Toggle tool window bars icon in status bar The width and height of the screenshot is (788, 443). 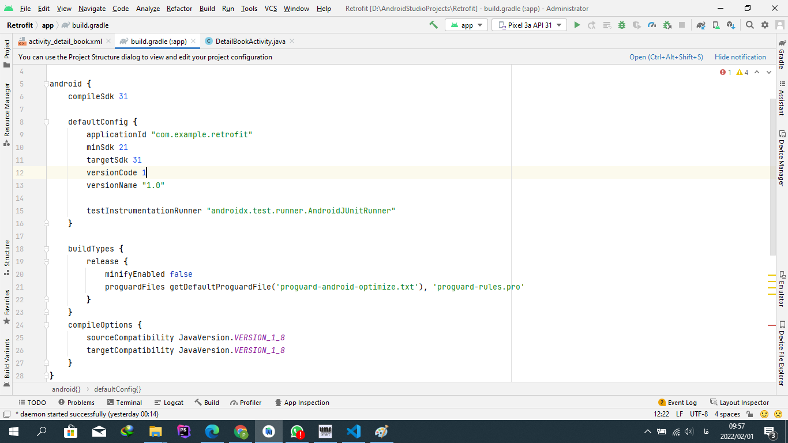[x=6, y=414]
